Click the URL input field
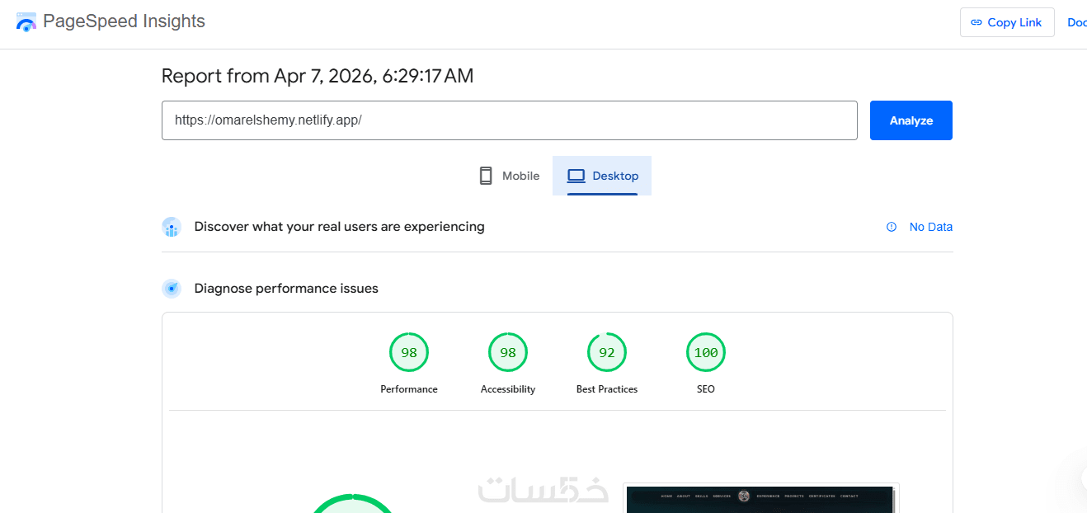 510,120
